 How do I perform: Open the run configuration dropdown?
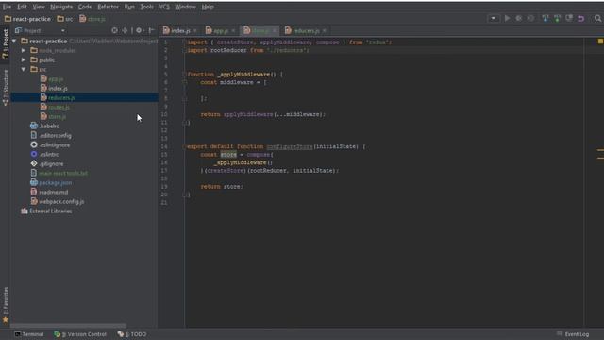493,18
